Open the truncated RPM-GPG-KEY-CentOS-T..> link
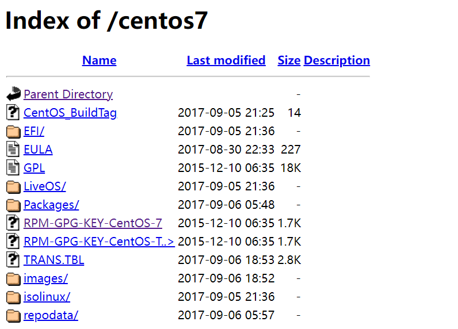This screenshot has width=458, height=329. pyautogui.click(x=100, y=242)
